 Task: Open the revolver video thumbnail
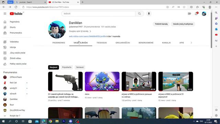65,81
